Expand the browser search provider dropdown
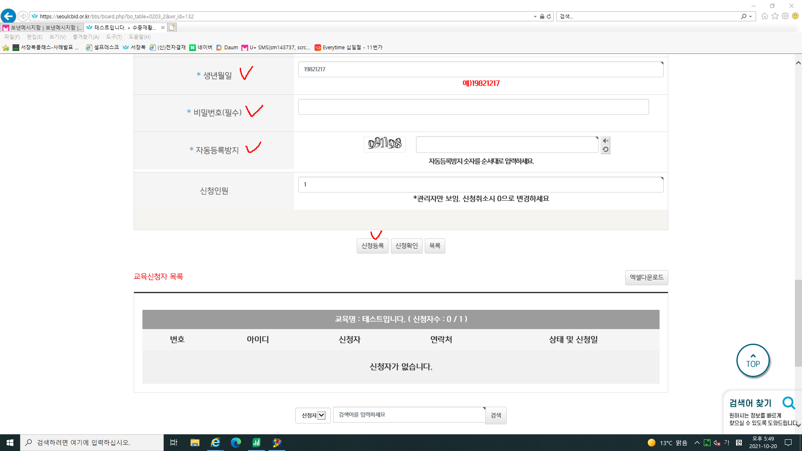The height and width of the screenshot is (451, 802). click(751, 17)
